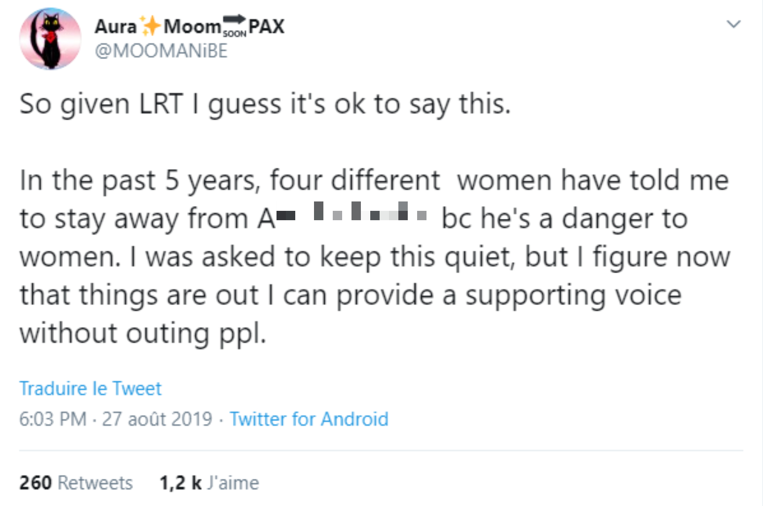Open the black cat profile avatar
This screenshot has height=506, width=763.
click(50, 38)
